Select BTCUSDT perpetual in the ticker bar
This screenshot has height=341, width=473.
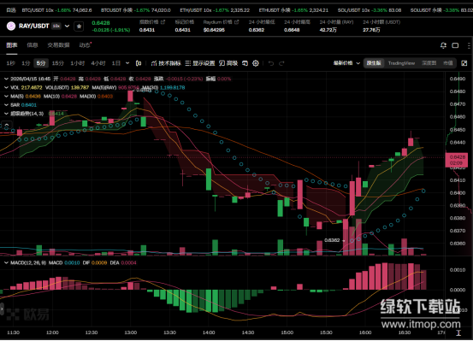[x=135, y=10]
